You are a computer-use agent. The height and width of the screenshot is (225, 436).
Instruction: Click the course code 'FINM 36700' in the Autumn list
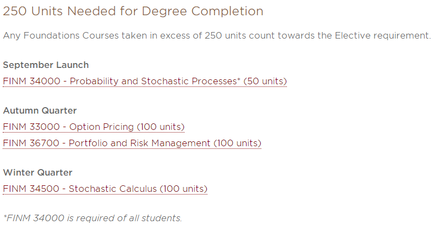tap(31, 143)
